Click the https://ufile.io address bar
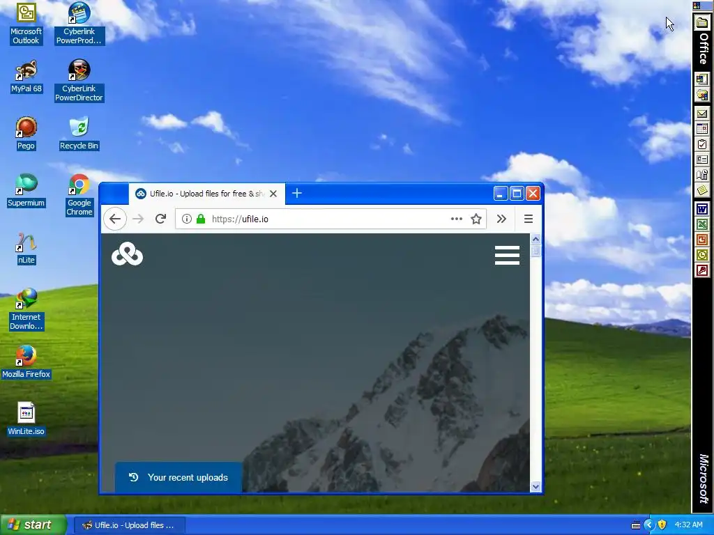Screen dimensions: 714x535 pos(331,219)
